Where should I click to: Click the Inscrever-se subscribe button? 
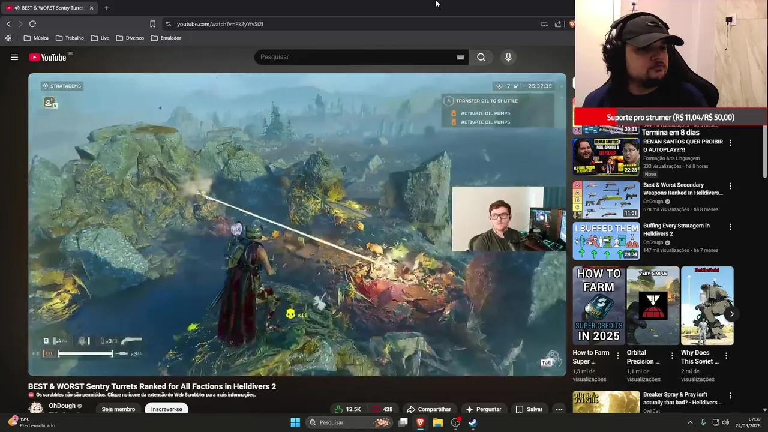pos(166,409)
